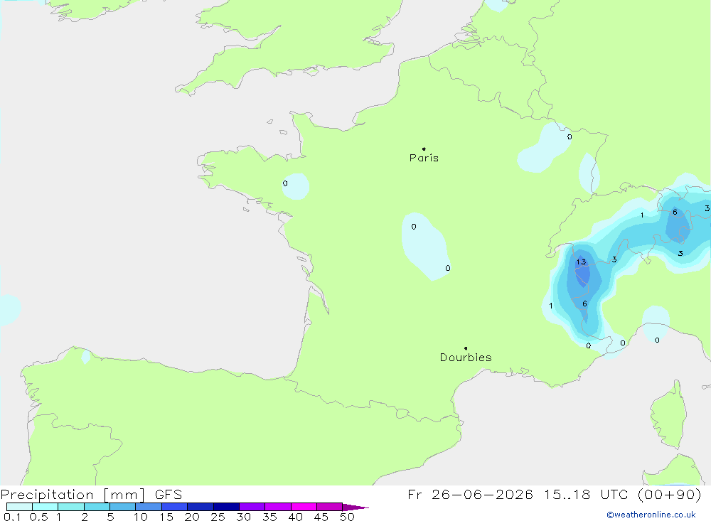This screenshot has height=521, width=711.
Task: Pick the 2–5 mm legend swatch
Action: 97,507
